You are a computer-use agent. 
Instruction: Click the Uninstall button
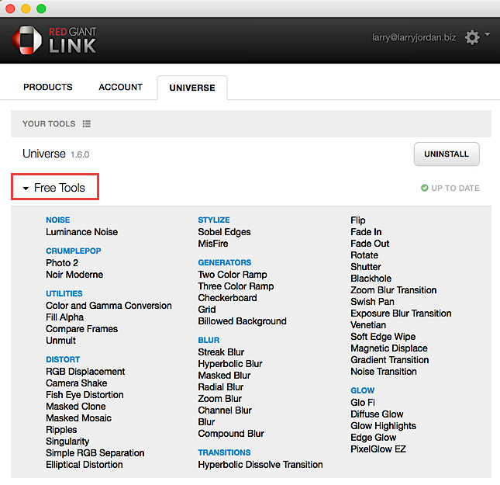pyautogui.click(x=447, y=154)
